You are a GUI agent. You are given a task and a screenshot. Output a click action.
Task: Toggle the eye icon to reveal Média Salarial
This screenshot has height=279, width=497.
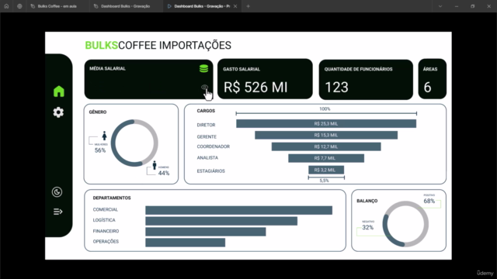tap(205, 88)
